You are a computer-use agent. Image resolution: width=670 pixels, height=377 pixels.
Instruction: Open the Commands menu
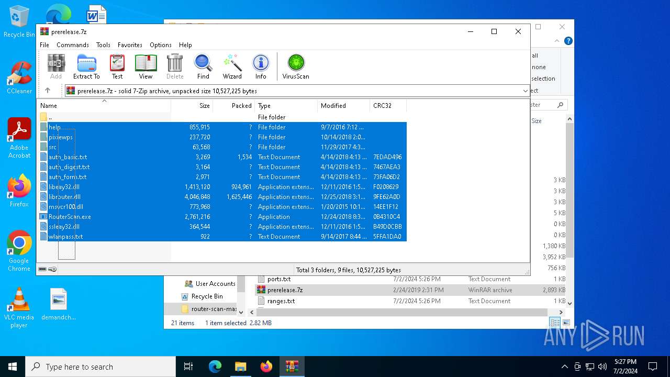click(73, 45)
